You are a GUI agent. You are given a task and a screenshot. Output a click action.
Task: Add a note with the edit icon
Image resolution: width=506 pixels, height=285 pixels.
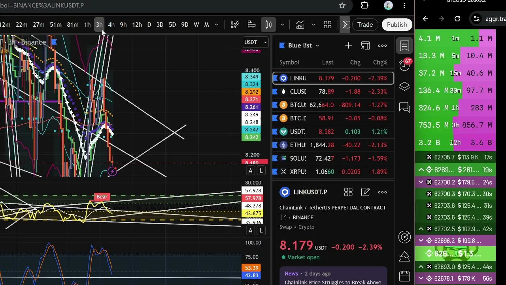click(x=365, y=192)
